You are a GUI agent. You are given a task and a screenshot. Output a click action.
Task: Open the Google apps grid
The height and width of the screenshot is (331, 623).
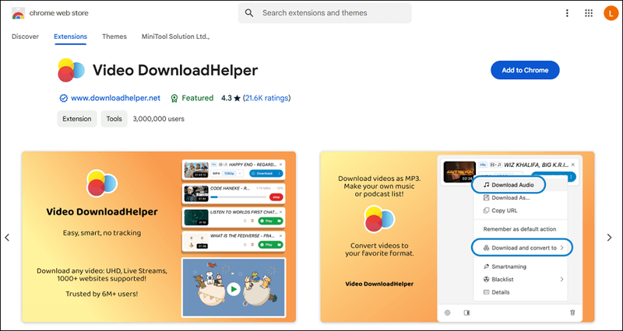point(589,13)
